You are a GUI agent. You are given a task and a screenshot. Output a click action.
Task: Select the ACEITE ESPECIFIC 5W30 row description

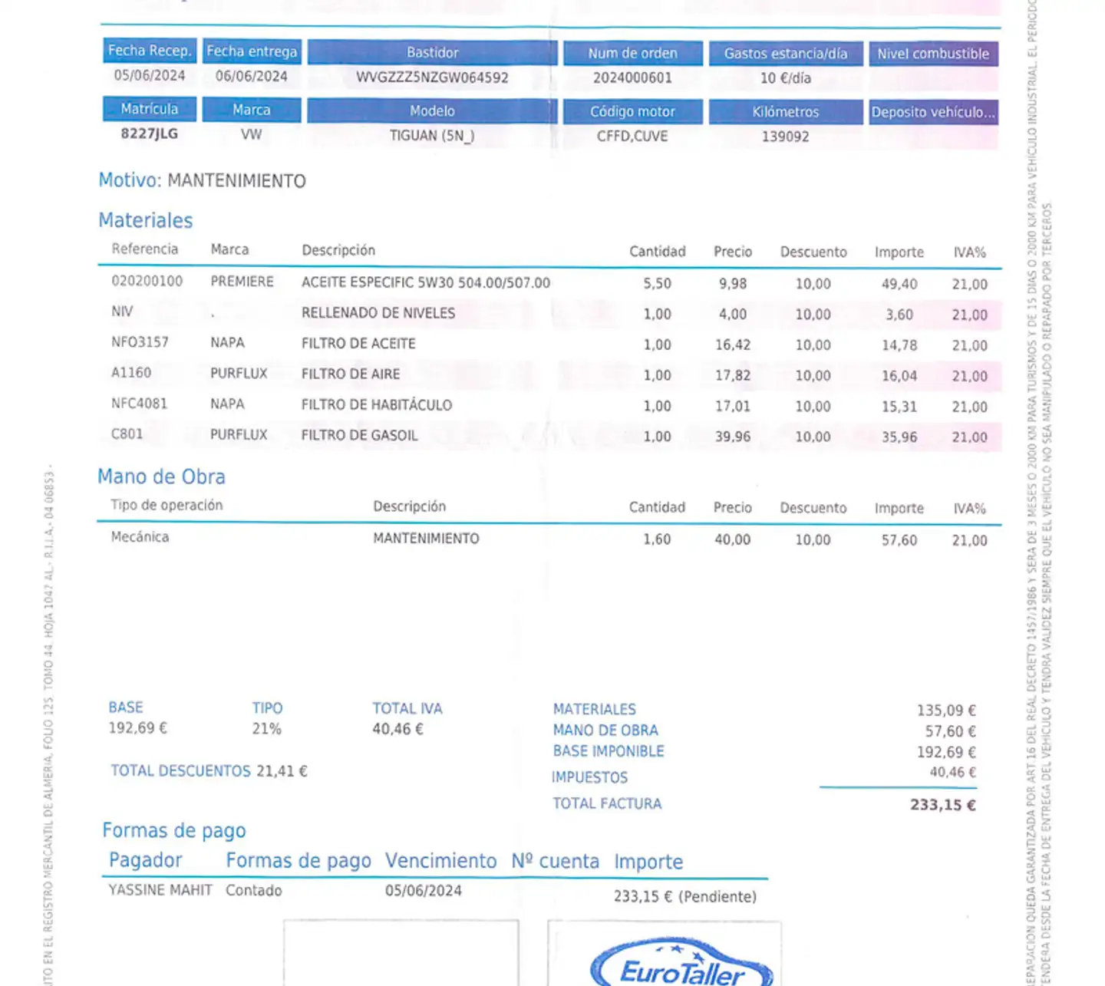(426, 282)
